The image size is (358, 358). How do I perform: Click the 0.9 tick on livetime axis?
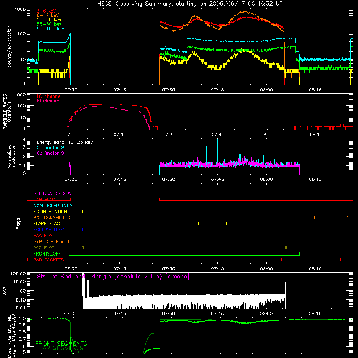[x=22, y=324]
